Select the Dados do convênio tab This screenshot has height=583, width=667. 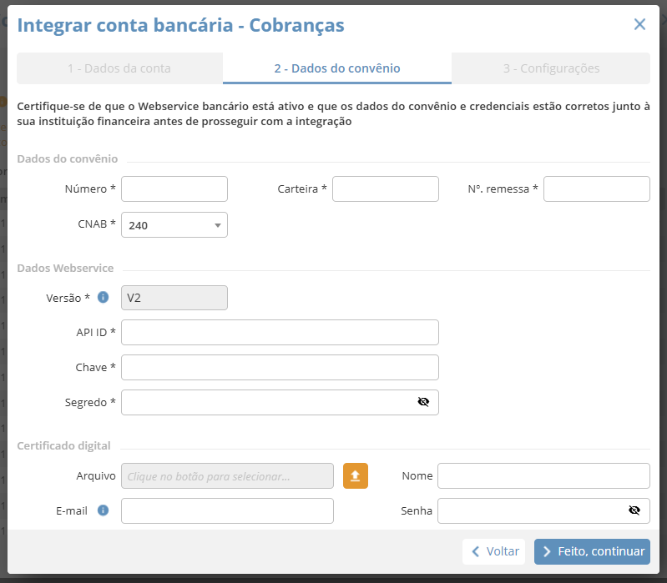pyautogui.click(x=336, y=68)
